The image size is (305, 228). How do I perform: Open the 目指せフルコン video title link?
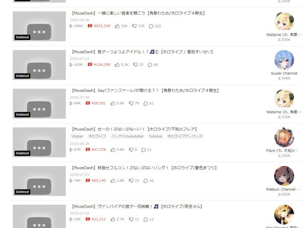coord(144,168)
